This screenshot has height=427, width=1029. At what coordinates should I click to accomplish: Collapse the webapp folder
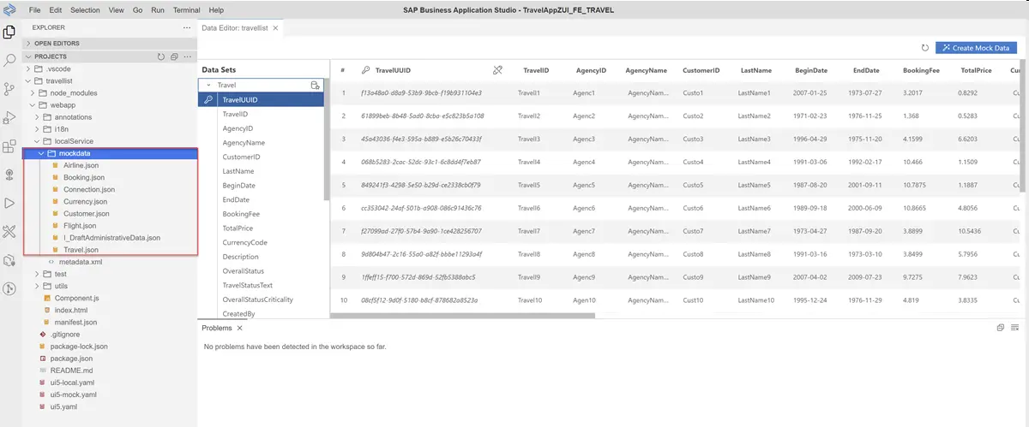coord(34,104)
